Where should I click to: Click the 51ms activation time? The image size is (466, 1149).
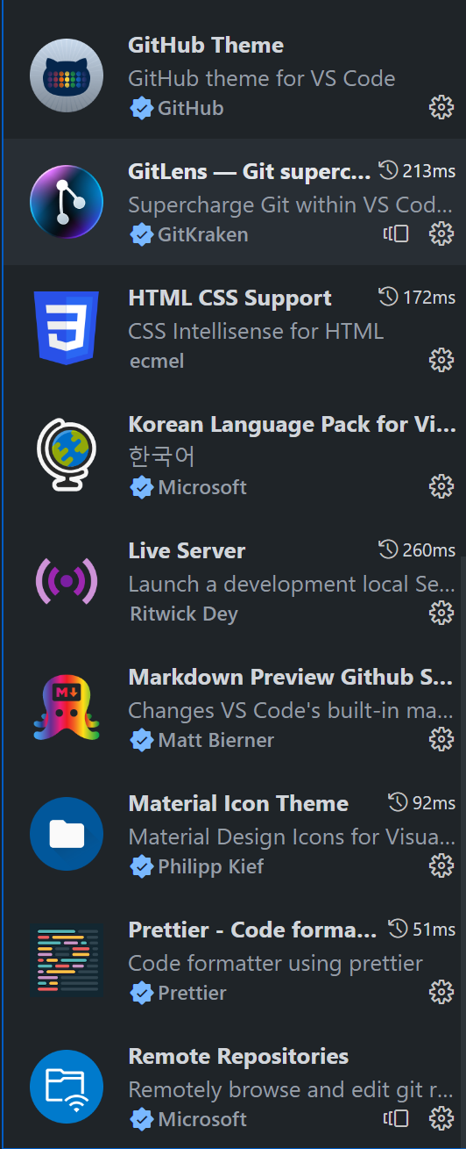point(434,930)
